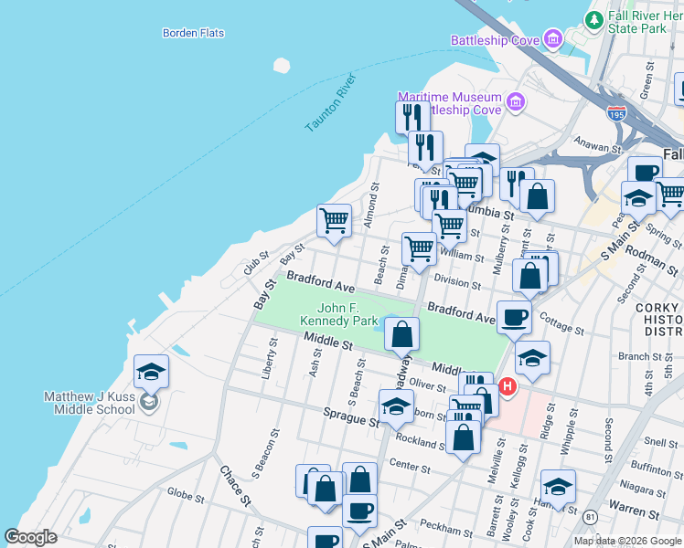The image size is (684, 548).
Task: Click the Ash St label
Action: tap(315, 363)
